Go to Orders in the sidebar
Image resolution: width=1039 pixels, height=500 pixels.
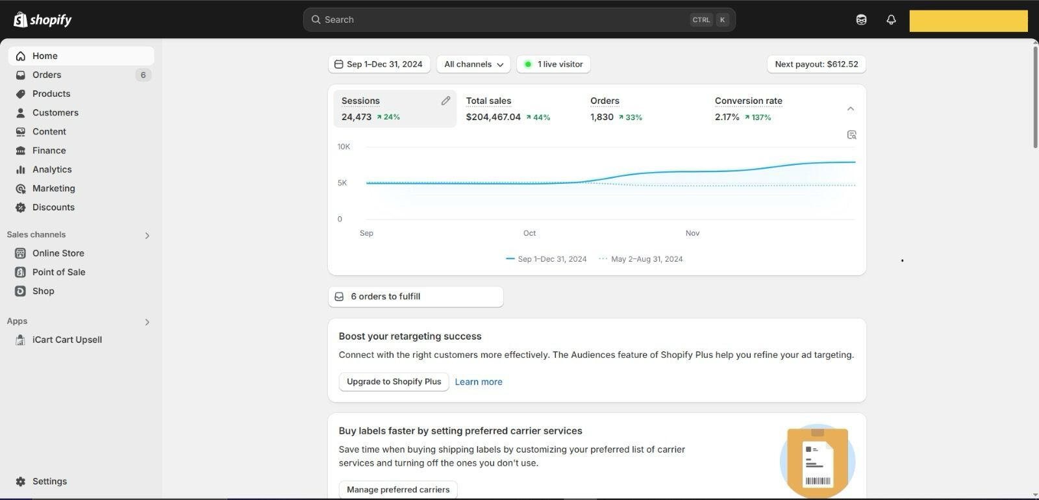pyautogui.click(x=47, y=75)
